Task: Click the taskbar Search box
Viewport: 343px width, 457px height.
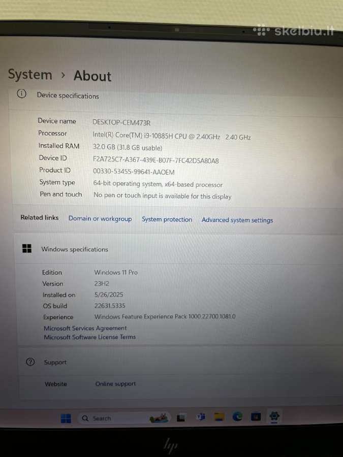Action: (125, 418)
